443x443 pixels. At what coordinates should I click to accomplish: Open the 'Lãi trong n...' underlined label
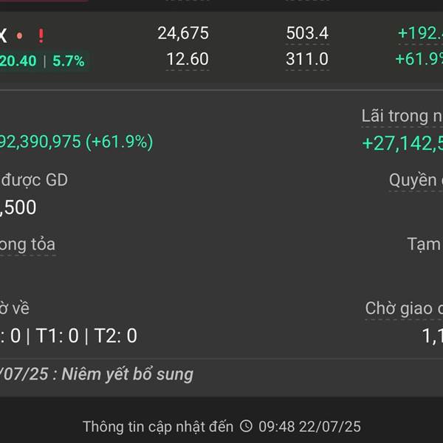[x=402, y=116]
